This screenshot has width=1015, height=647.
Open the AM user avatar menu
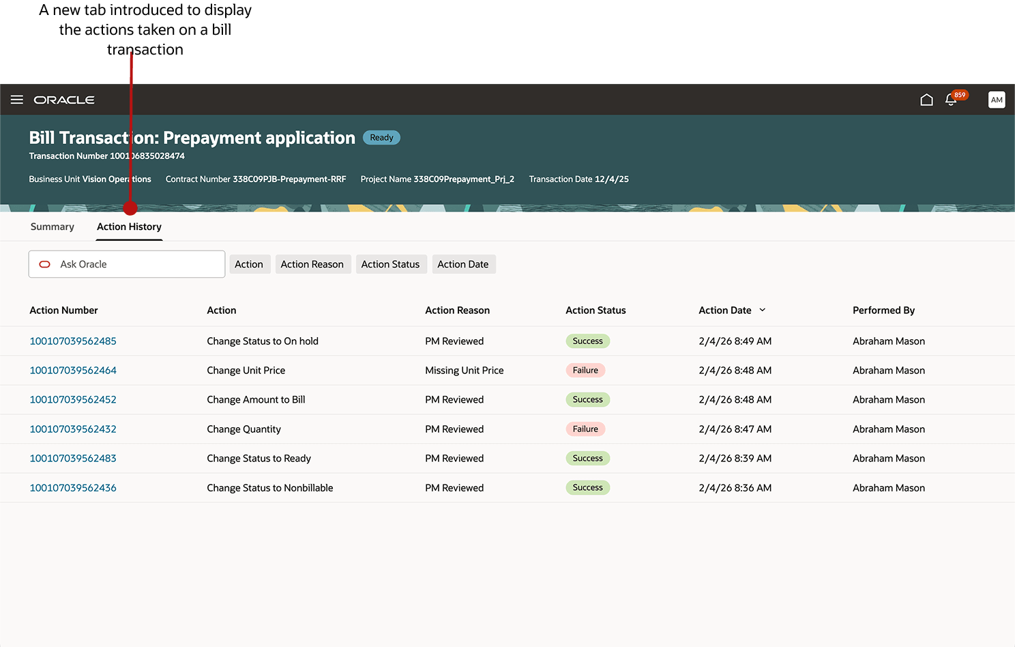(997, 99)
